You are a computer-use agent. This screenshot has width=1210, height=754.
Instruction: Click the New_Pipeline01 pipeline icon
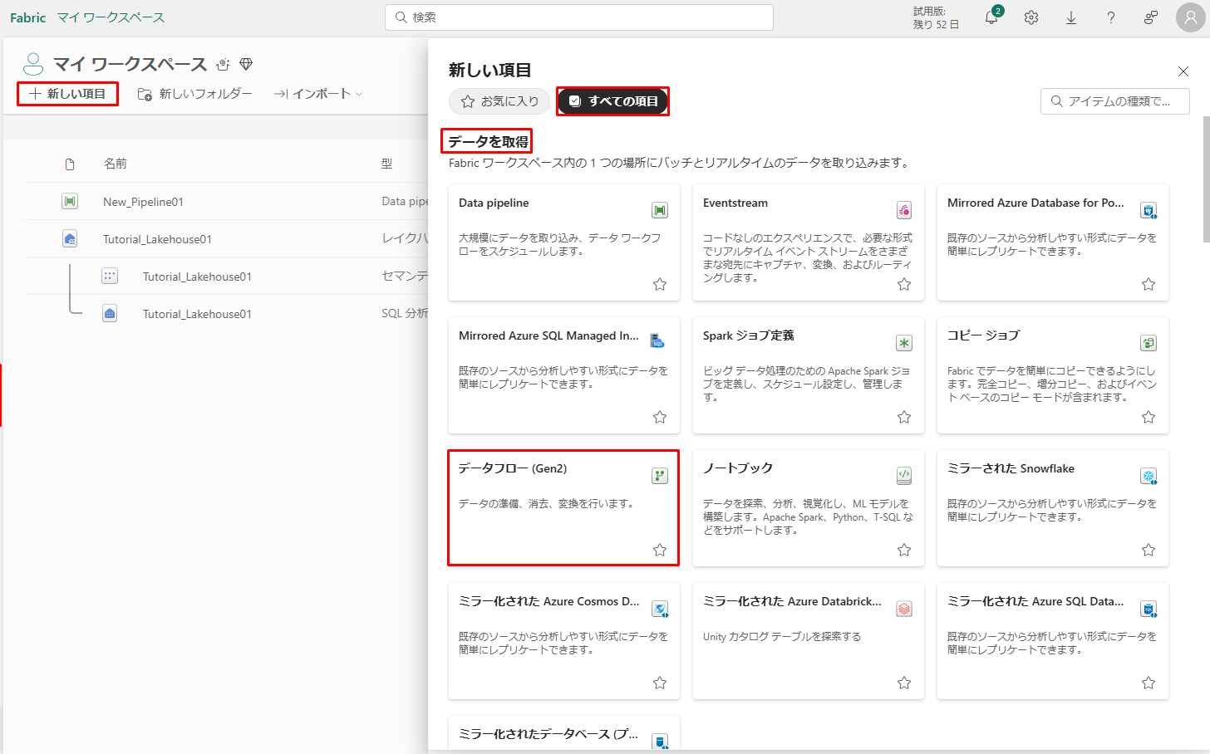70,201
